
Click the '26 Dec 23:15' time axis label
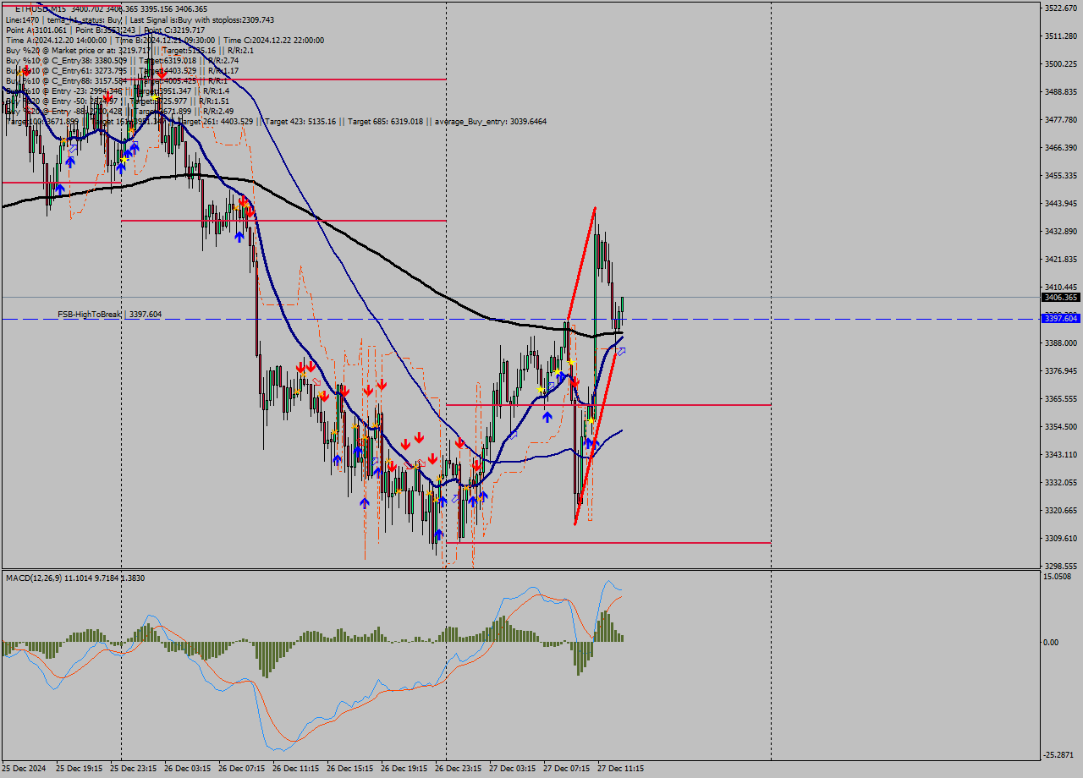point(459,770)
